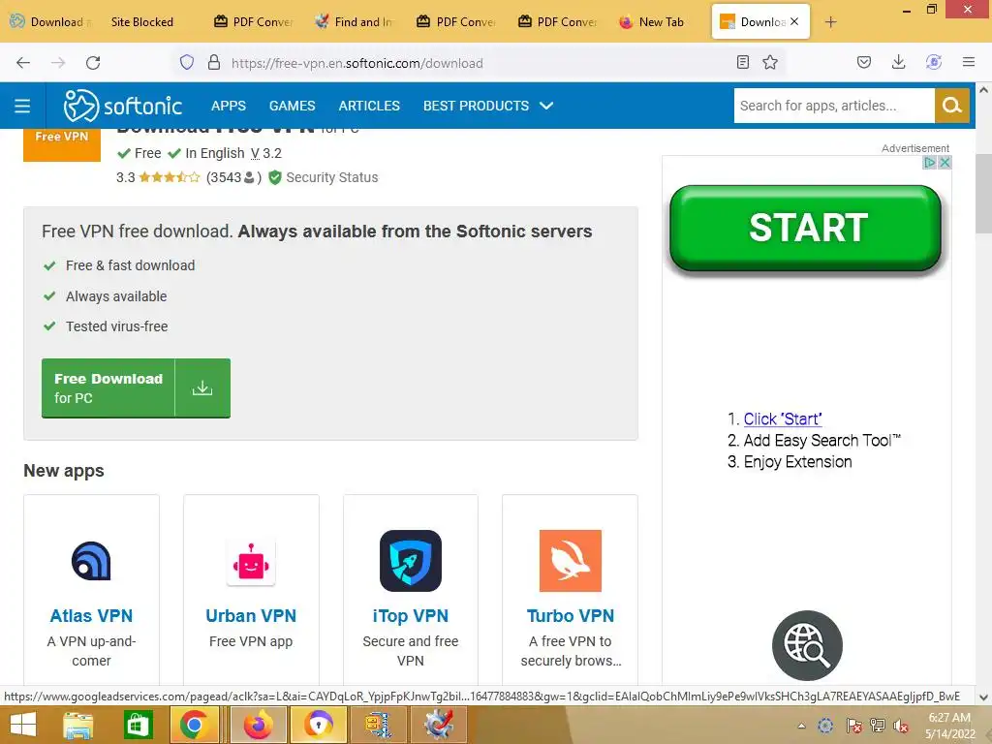The image size is (992, 744).
Task: Click the orange search magnifier button
Action: [952, 106]
